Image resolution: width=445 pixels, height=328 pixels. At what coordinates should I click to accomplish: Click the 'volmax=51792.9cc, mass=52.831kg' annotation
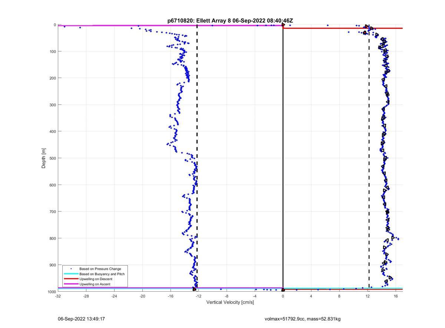[x=302, y=319]
